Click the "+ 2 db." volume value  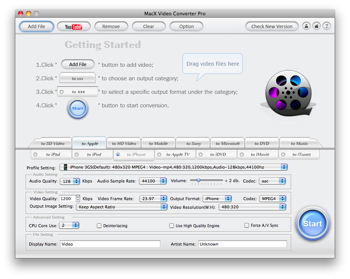[x=232, y=181]
